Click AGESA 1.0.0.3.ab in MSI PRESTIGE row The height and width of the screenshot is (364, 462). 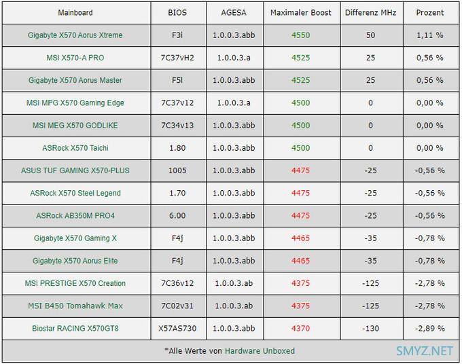[234, 283]
